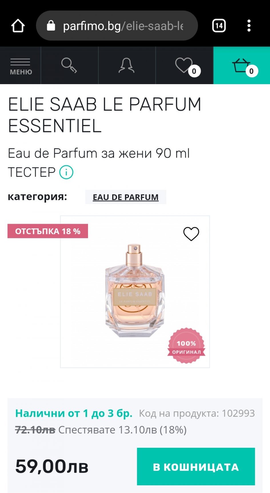Open the EAU DE PARFUM category link
Viewport: 270px width, 493px height.
[126, 197]
